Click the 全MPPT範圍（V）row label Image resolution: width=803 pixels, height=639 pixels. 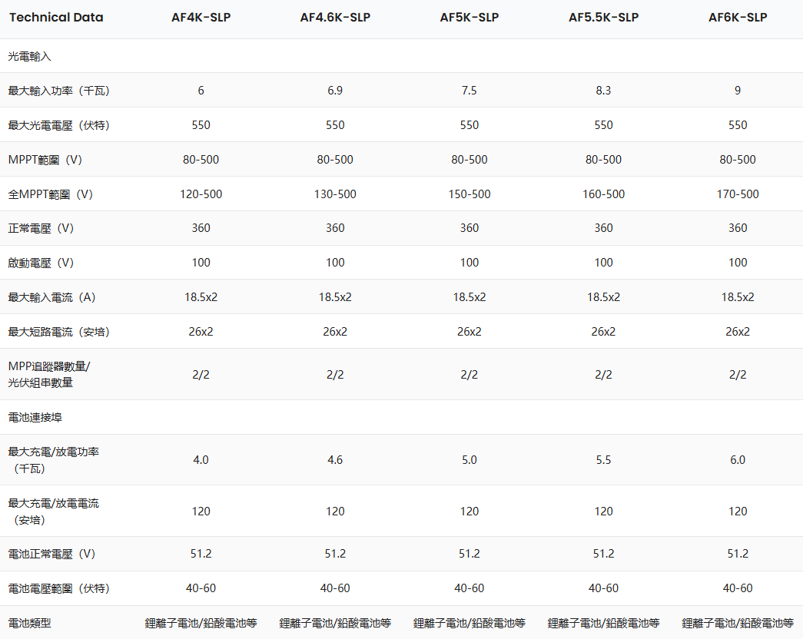(x=51, y=194)
